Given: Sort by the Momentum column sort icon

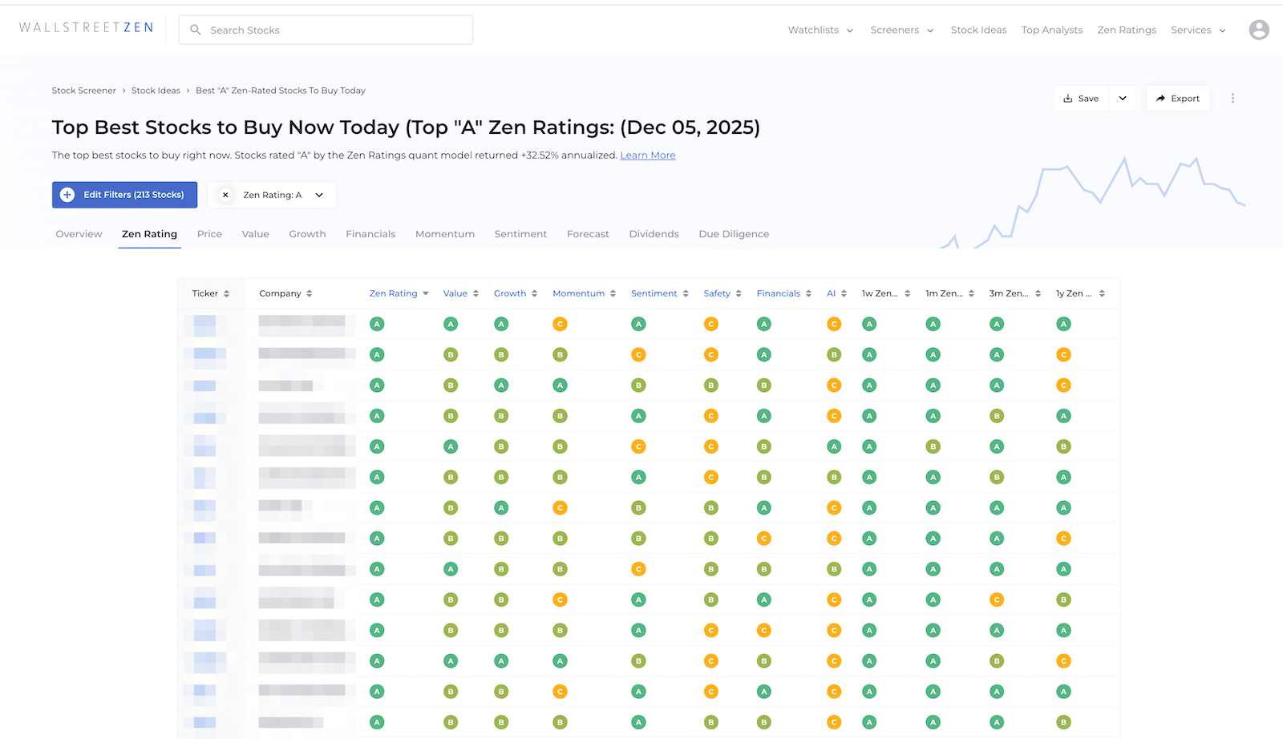Looking at the screenshot, I should tap(613, 294).
